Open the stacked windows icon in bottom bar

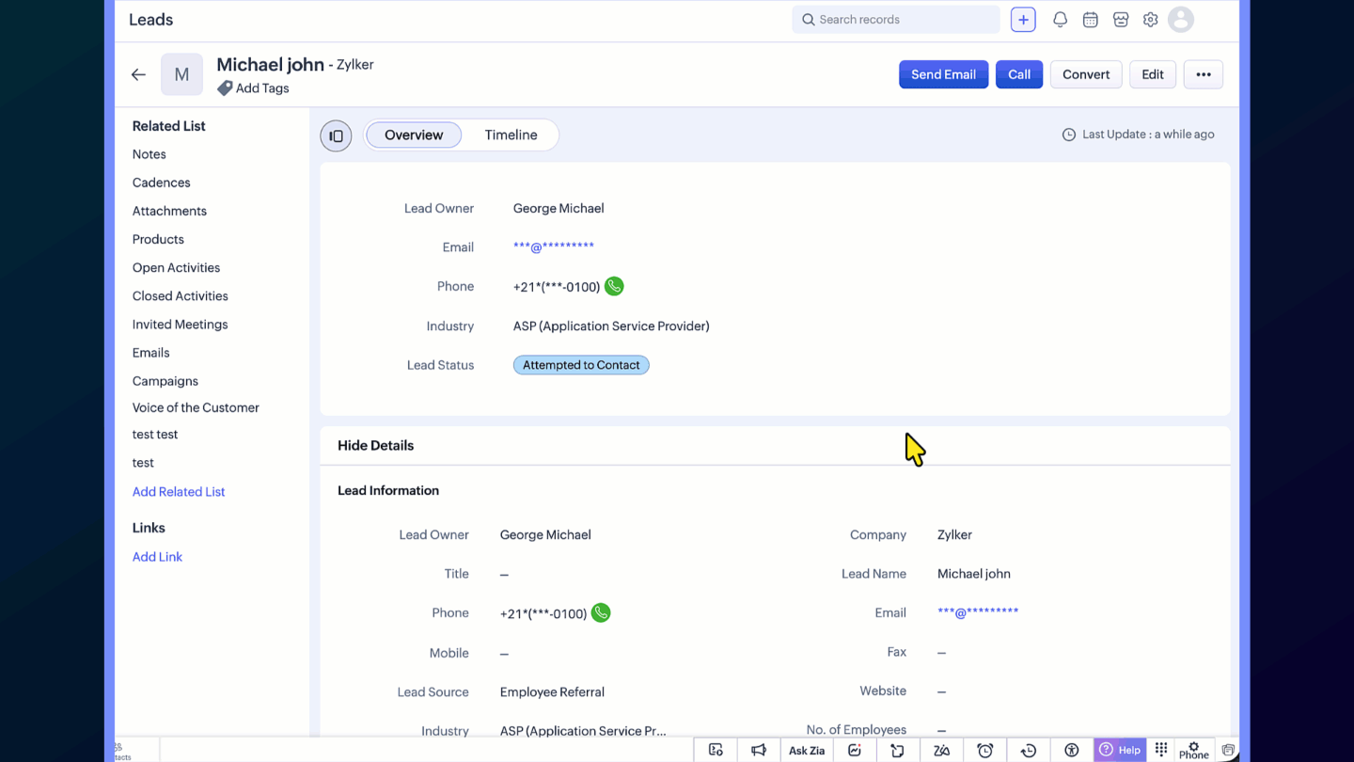[x=1228, y=750]
